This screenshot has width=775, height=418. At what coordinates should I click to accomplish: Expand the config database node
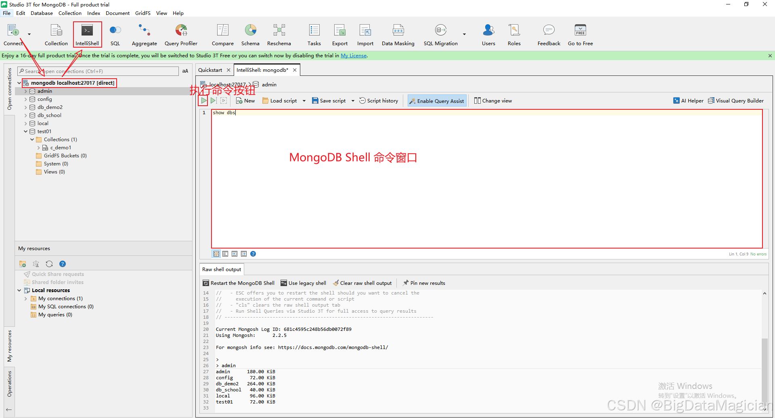25,99
